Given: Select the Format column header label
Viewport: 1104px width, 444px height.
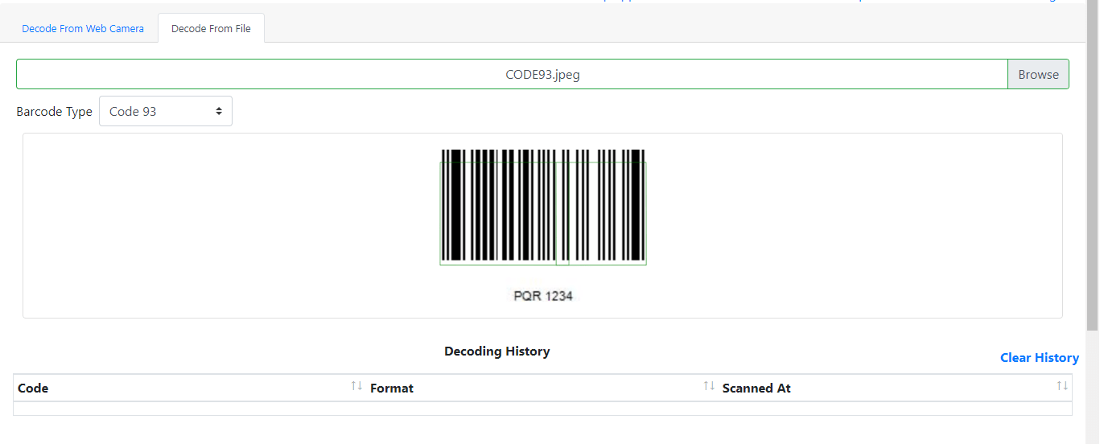Looking at the screenshot, I should pyautogui.click(x=392, y=388).
